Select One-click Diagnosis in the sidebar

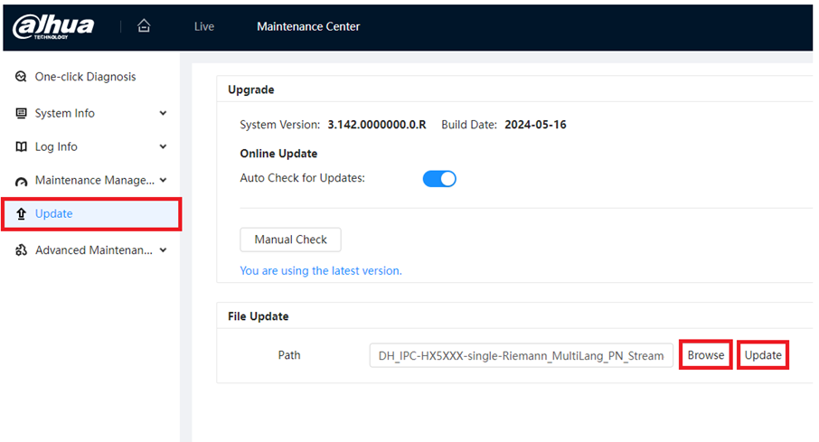click(85, 77)
